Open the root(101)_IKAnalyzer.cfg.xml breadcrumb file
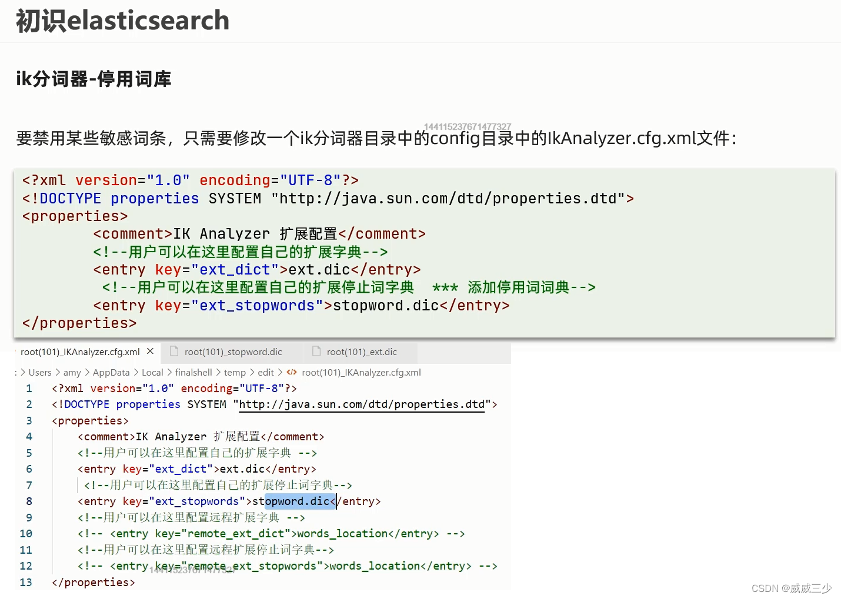 tap(361, 372)
